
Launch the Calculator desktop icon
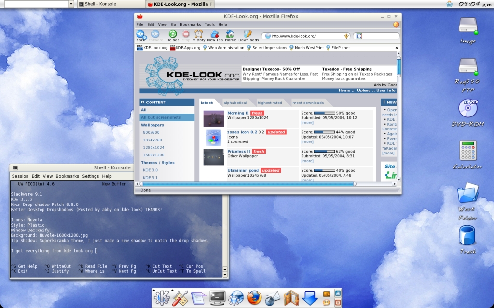[468, 154]
